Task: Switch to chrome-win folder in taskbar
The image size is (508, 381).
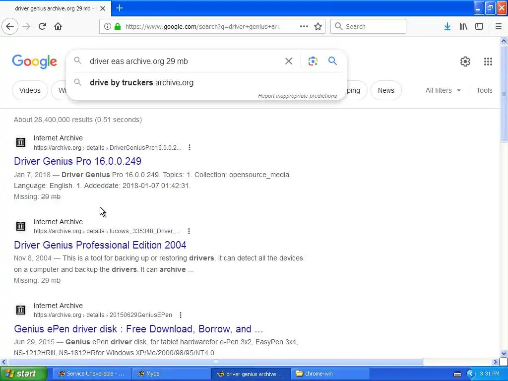Action: (330, 374)
